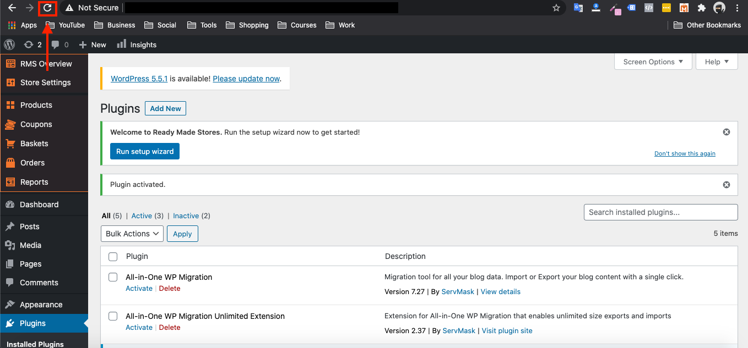This screenshot has width=748, height=348.
Task: Dismiss the Plugin activated notice
Action: pos(726,185)
